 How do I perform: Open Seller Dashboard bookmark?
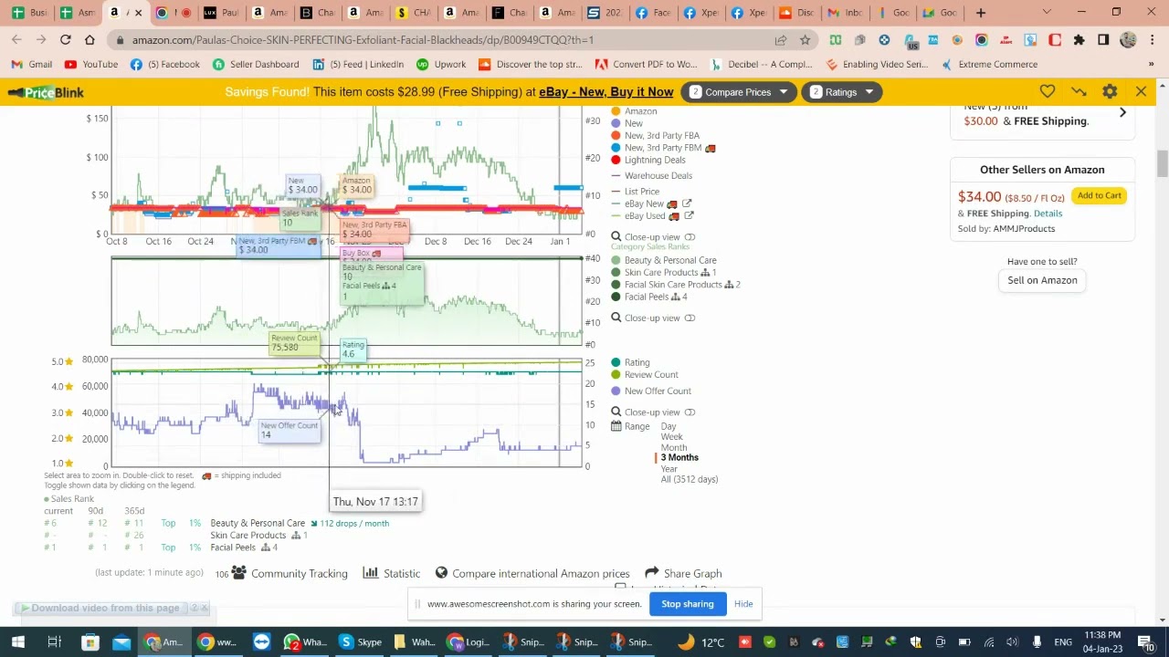click(x=256, y=65)
